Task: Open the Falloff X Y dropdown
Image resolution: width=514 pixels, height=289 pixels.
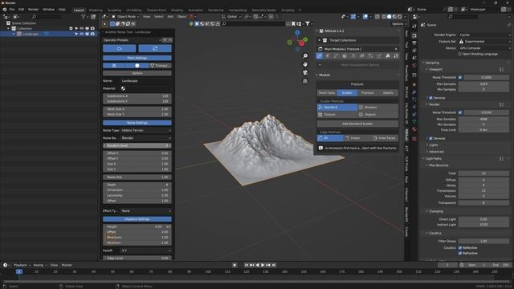Action: pyautogui.click(x=146, y=250)
